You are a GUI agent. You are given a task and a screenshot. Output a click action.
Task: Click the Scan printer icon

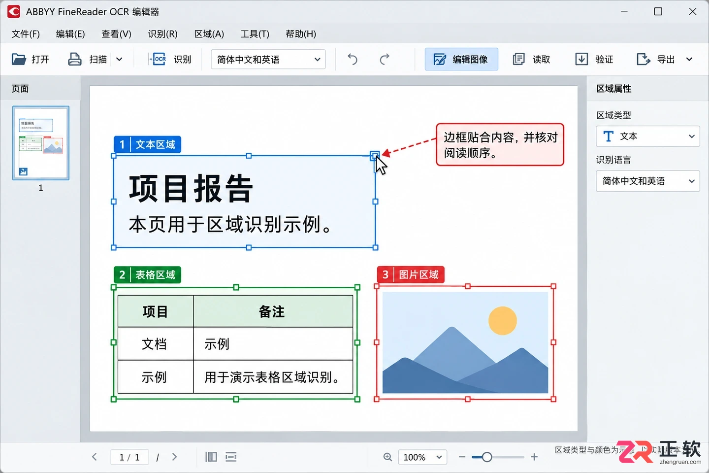click(x=75, y=59)
